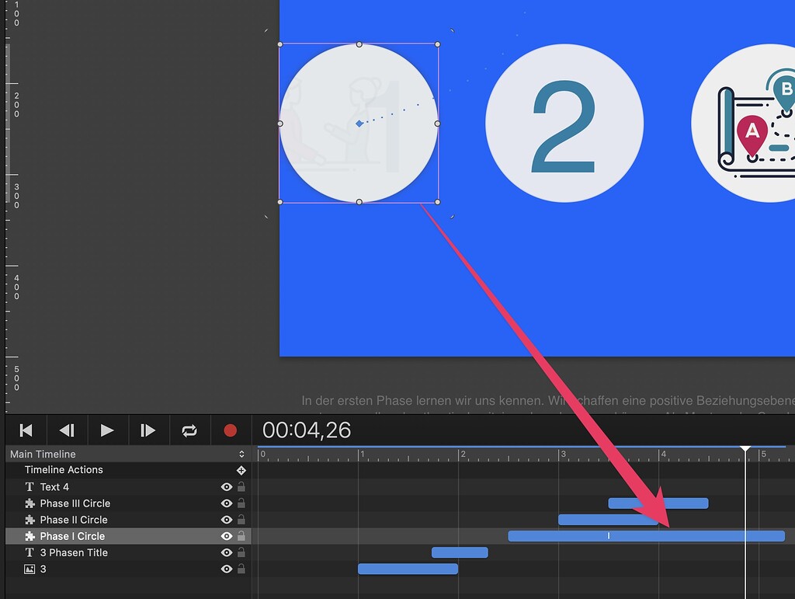The height and width of the screenshot is (599, 795).
Task: Click the diamond icon on Timeline Actions row
Action: (x=241, y=470)
